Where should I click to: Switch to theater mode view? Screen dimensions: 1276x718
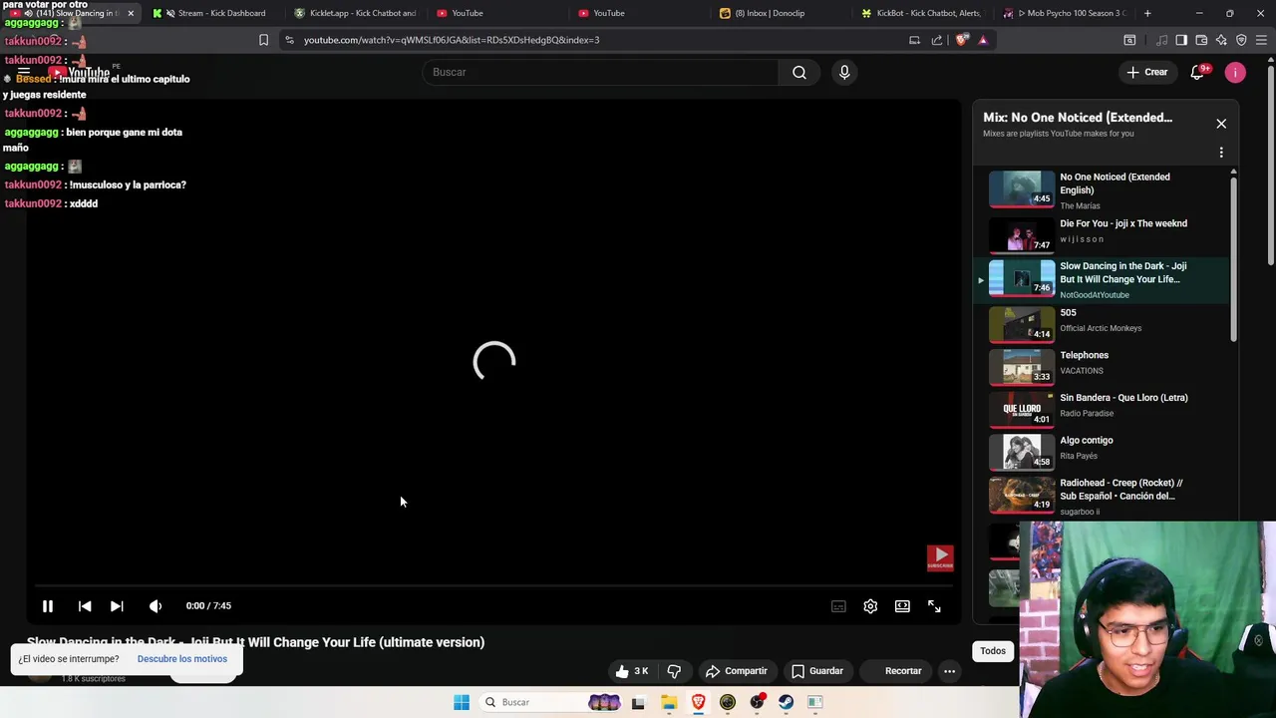pyautogui.click(x=902, y=605)
